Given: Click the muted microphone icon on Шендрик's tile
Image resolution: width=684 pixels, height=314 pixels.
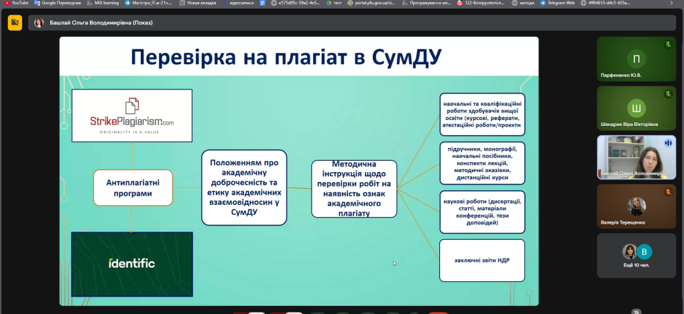Looking at the screenshot, I should pyautogui.click(x=668, y=94).
